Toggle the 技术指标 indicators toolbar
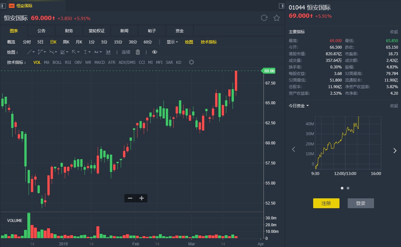Viewport: 401px width, 247px height. tap(209, 42)
